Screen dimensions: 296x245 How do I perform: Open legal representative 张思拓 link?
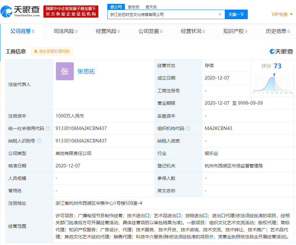pyautogui.click(x=86, y=72)
